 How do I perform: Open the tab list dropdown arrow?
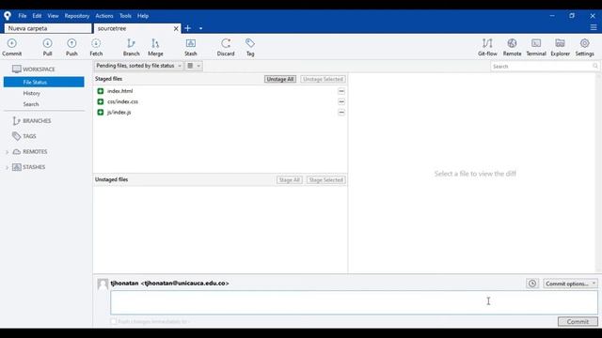200,28
